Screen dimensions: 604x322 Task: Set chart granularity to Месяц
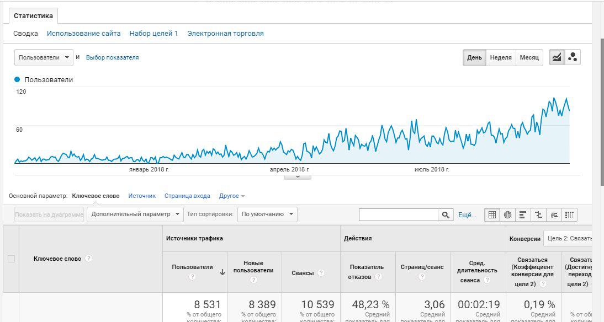tap(529, 57)
